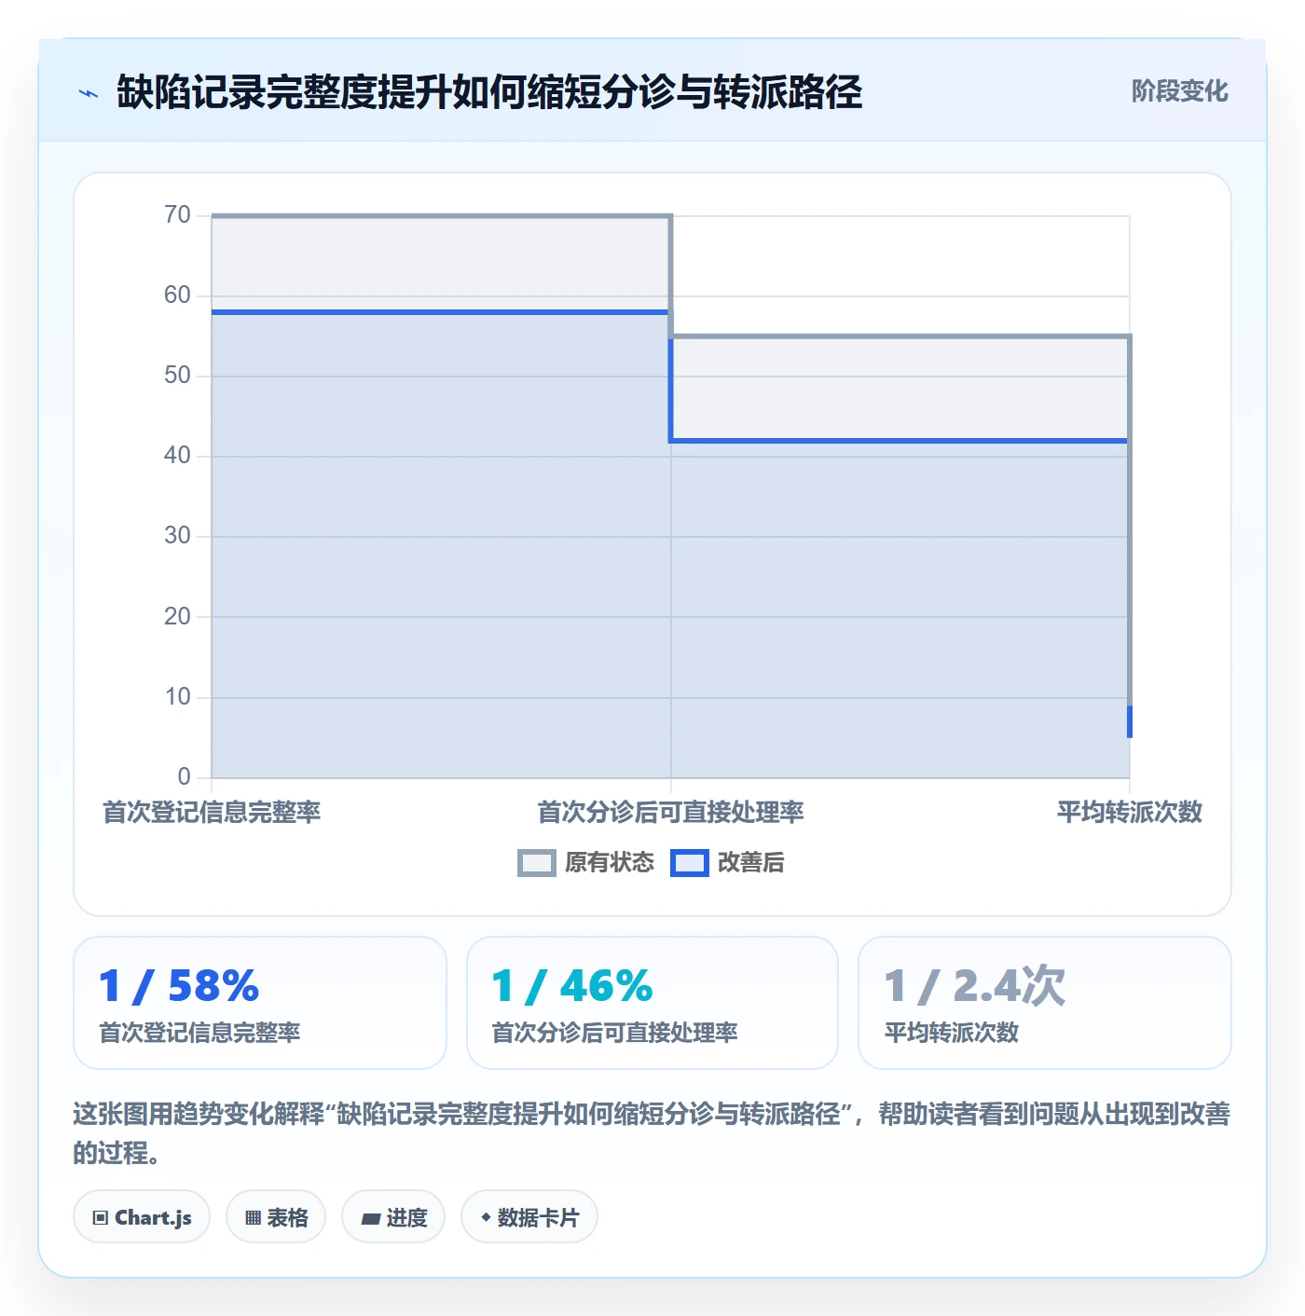Click the y-axis tick label 40
The image size is (1305, 1316).
click(x=177, y=456)
